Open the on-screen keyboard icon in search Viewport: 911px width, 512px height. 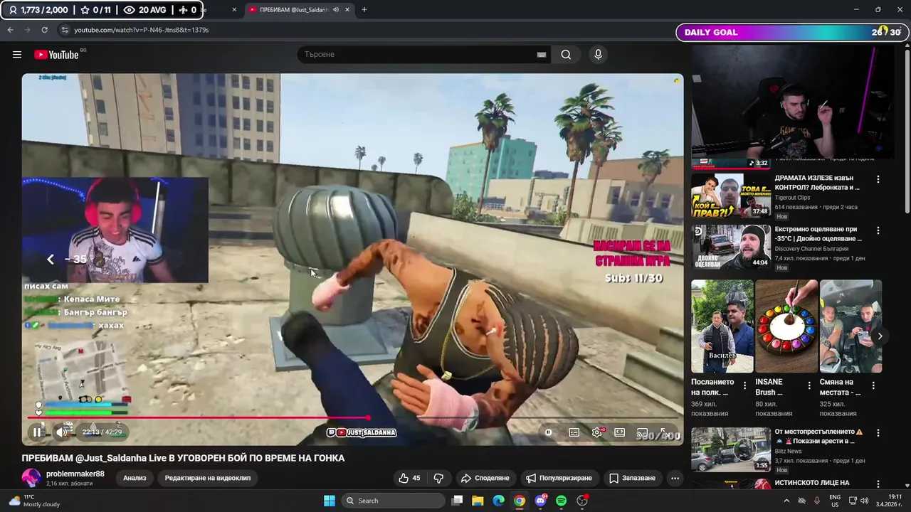tap(542, 55)
